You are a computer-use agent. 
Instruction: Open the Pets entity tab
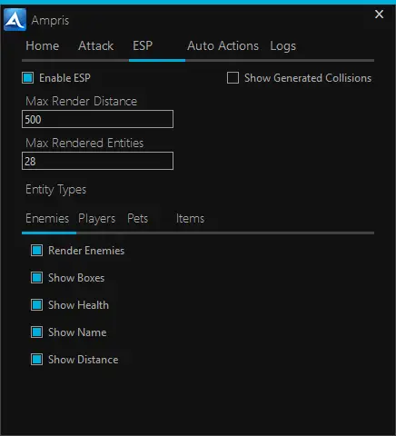point(138,218)
